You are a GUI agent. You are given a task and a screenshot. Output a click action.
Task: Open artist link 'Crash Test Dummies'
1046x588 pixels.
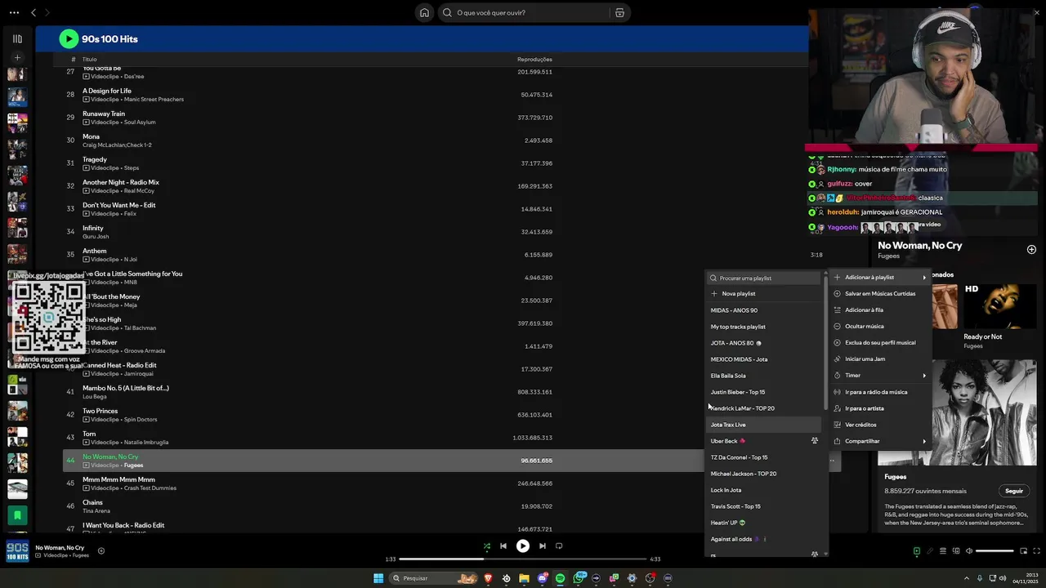(x=150, y=488)
